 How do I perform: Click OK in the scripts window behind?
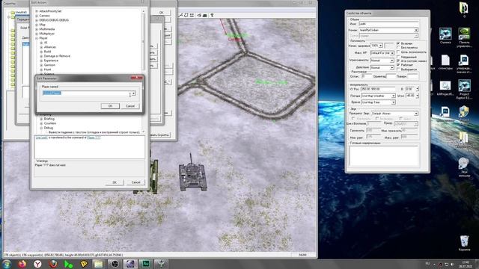(162, 13)
